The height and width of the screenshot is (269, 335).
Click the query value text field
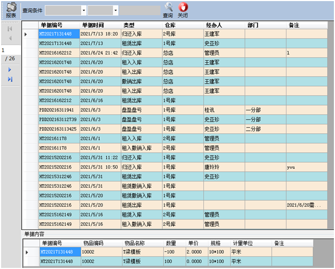[139, 10]
